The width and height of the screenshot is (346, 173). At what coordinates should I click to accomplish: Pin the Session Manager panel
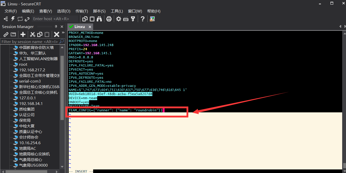56,26
